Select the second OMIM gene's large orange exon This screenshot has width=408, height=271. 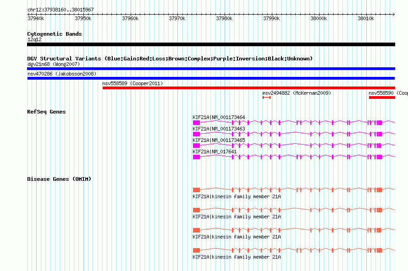(197, 210)
